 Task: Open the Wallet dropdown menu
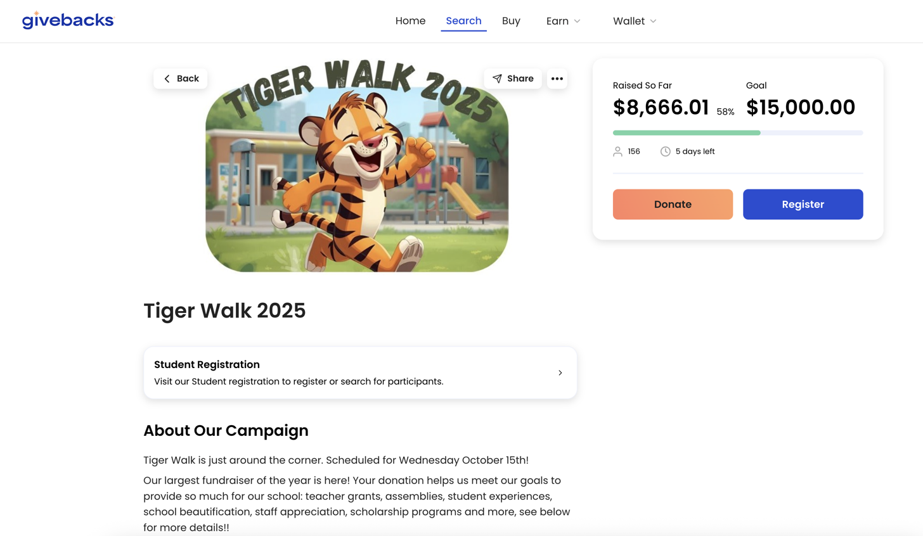634,21
